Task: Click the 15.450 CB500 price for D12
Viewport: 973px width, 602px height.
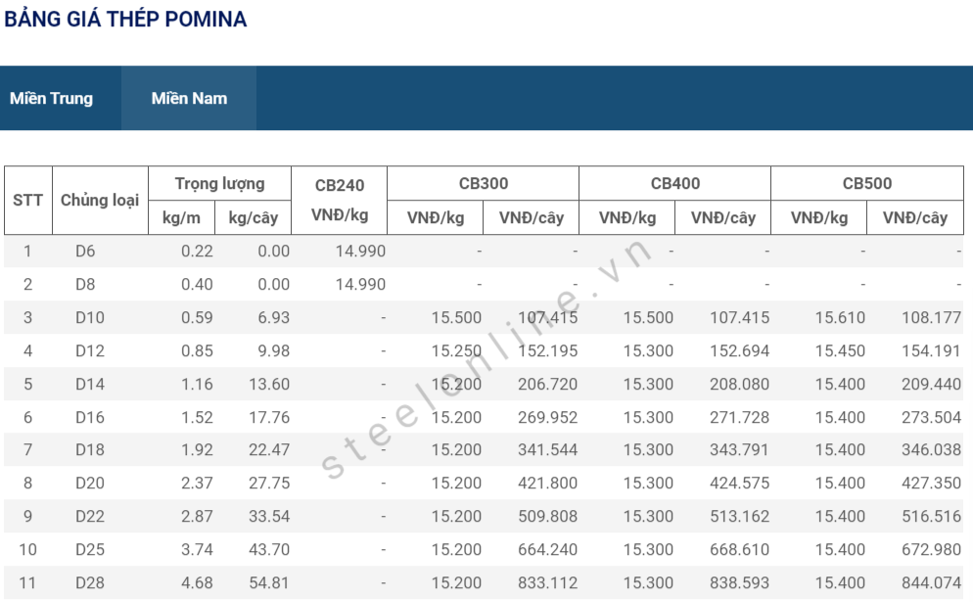Action: coord(840,350)
